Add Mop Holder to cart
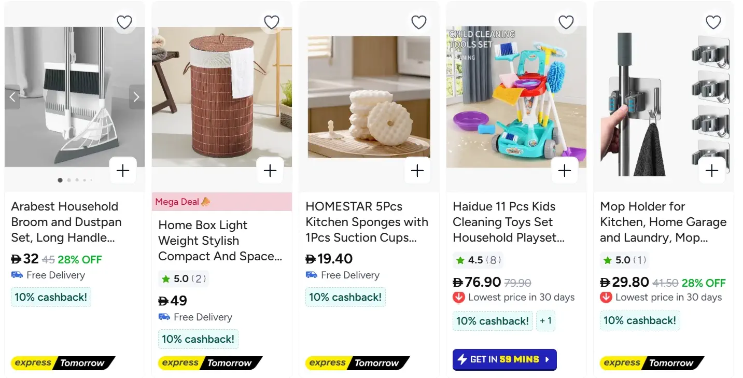Screen dimensions: 743x378 [x=712, y=171]
